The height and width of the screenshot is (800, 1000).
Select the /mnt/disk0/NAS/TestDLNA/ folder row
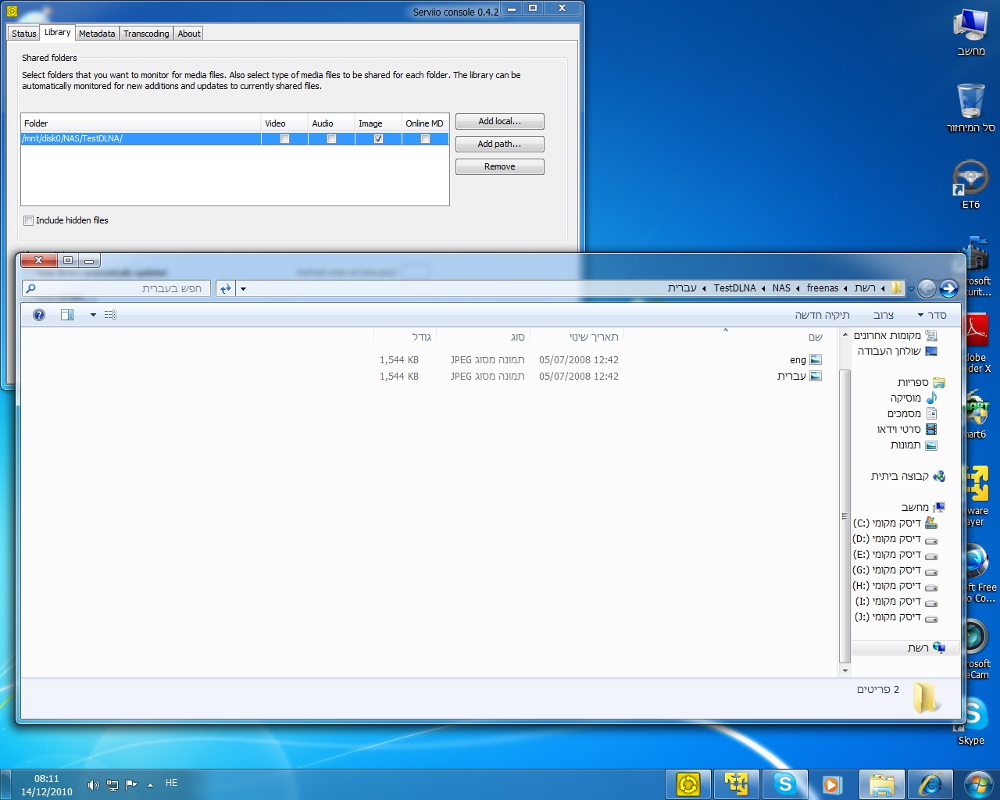(234, 139)
